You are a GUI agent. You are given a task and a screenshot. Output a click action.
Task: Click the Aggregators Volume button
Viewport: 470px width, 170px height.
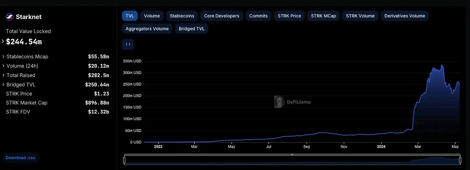pos(147,29)
